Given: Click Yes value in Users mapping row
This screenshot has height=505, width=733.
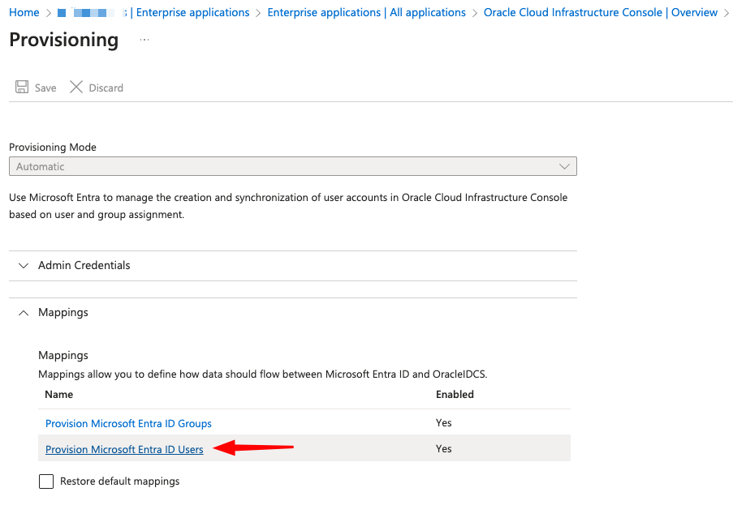Looking at the screenshot, I should tap(444, 448).
